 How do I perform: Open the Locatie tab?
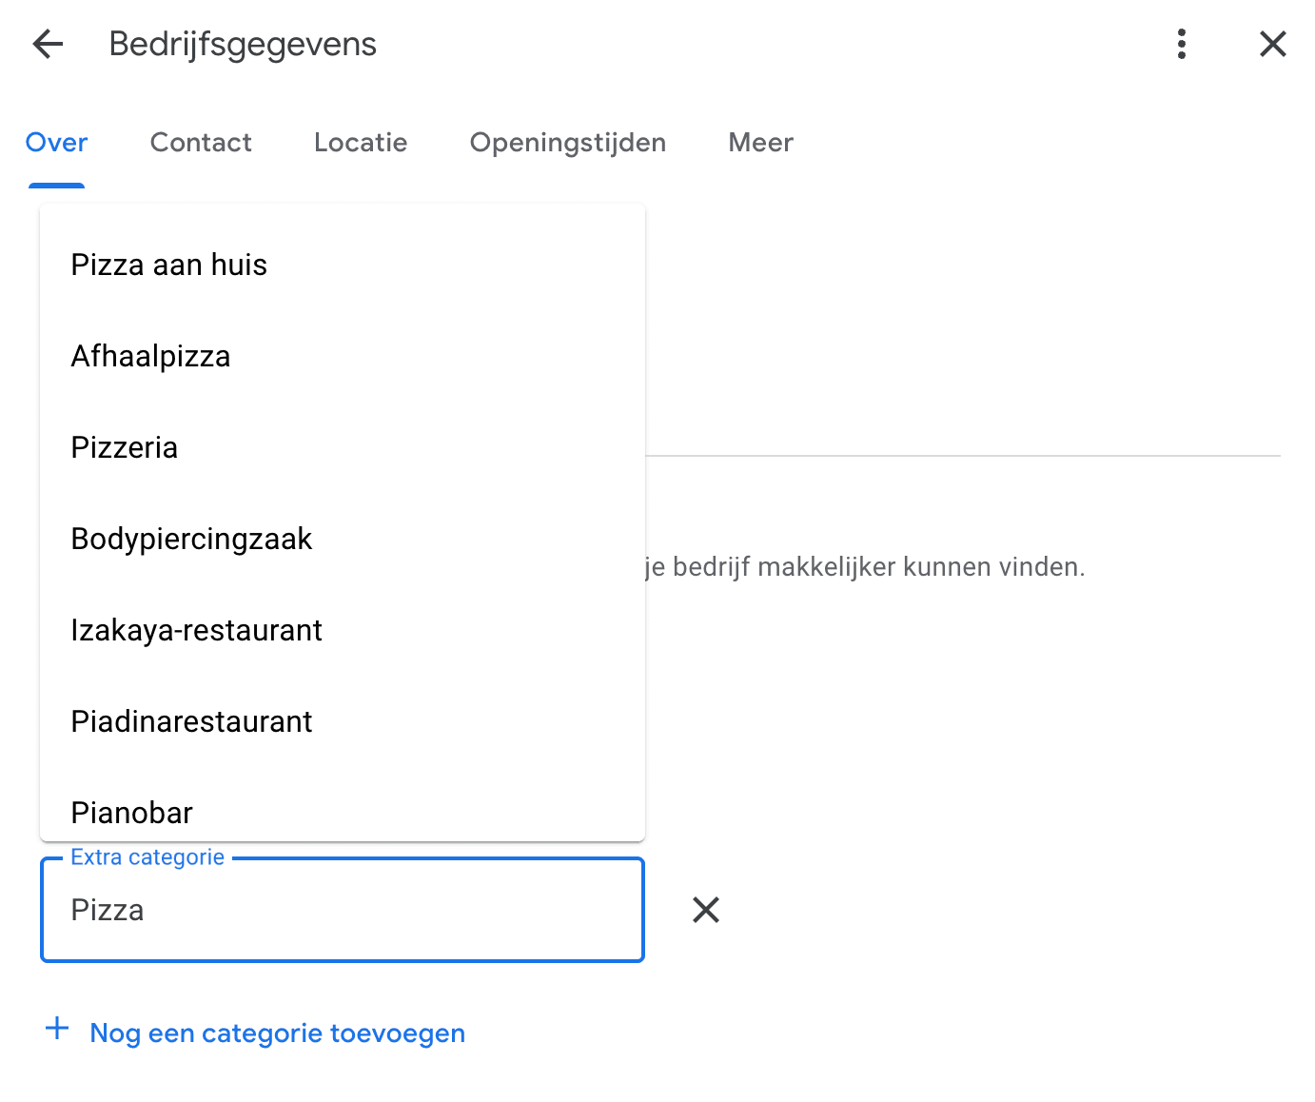361,143
